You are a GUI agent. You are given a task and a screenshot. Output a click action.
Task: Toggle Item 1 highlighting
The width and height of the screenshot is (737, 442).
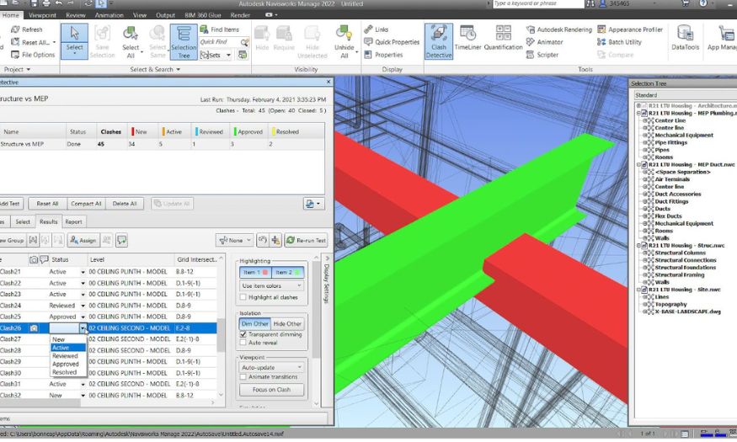(255, 272)
